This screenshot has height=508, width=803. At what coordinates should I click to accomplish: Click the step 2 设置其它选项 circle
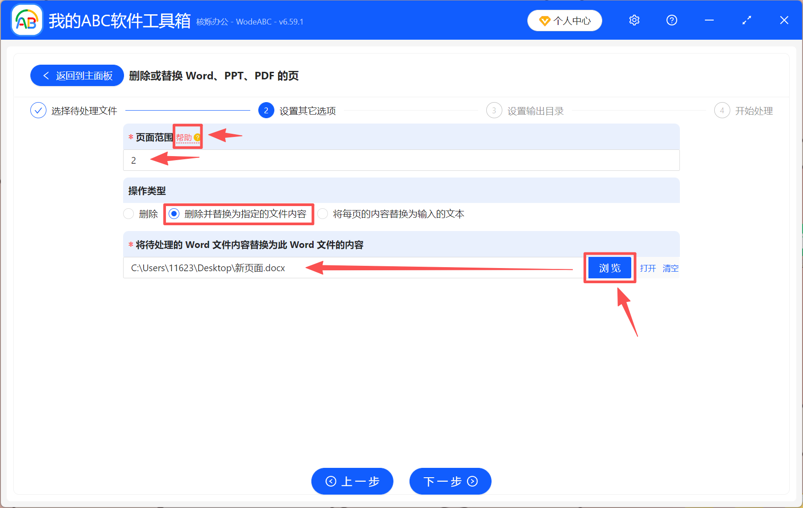tap(266, 110)
